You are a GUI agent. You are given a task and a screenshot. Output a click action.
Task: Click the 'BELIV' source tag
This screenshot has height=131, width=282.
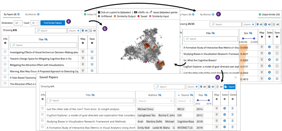pos(181,109)
